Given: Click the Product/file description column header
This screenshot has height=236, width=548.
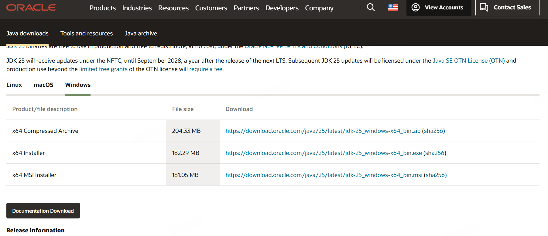Looking at the screenshot, I should 45,109.
